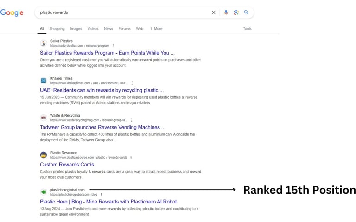Viewport: 356px width, 222px height.
Task: Open more options for plasticheroglobal.com result
Action: 102,195
